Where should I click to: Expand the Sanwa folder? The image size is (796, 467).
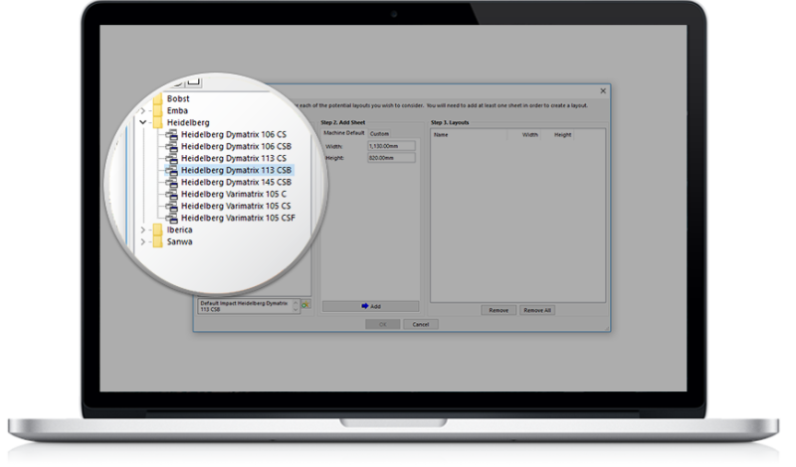pyautogui.click(x=142, y=241)
